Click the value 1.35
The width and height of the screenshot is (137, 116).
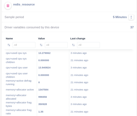coord(41,112)
